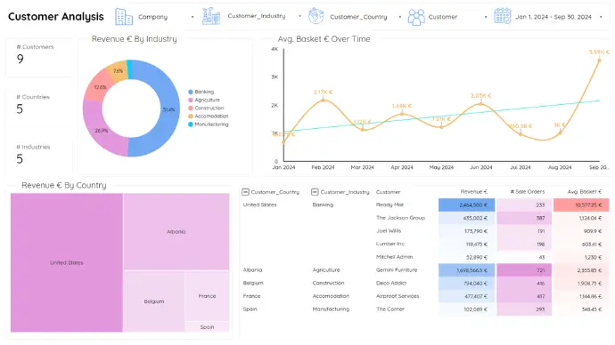
Task: Sort by Avg. Basket € column header
Action: click(x=585, y=192)
